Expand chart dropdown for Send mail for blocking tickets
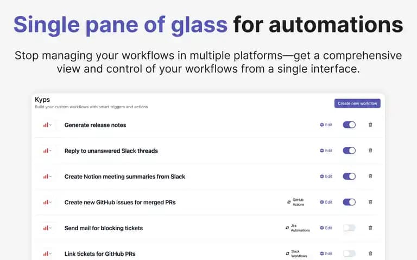The image size is (417, 260). [x=50, y=228]
